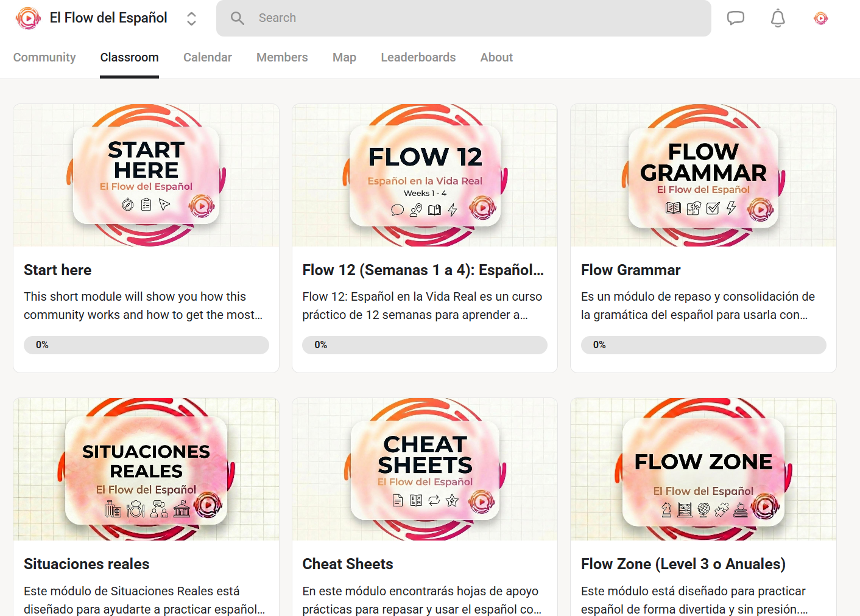
Task: Click the Flow Grammar 0% progress bar
Action: [x=703, y=345]
